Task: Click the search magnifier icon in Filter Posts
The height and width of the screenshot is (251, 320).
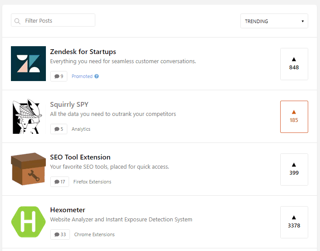Action: coord(17,21)
